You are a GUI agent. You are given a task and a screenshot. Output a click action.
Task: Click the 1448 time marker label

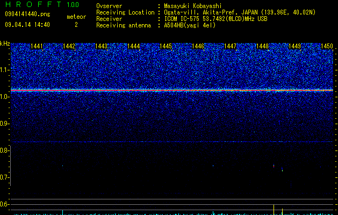[x=263, y=46]
